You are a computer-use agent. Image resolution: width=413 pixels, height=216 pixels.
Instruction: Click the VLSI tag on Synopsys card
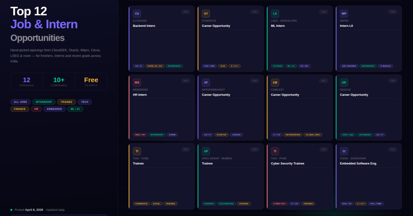point(223,66)
